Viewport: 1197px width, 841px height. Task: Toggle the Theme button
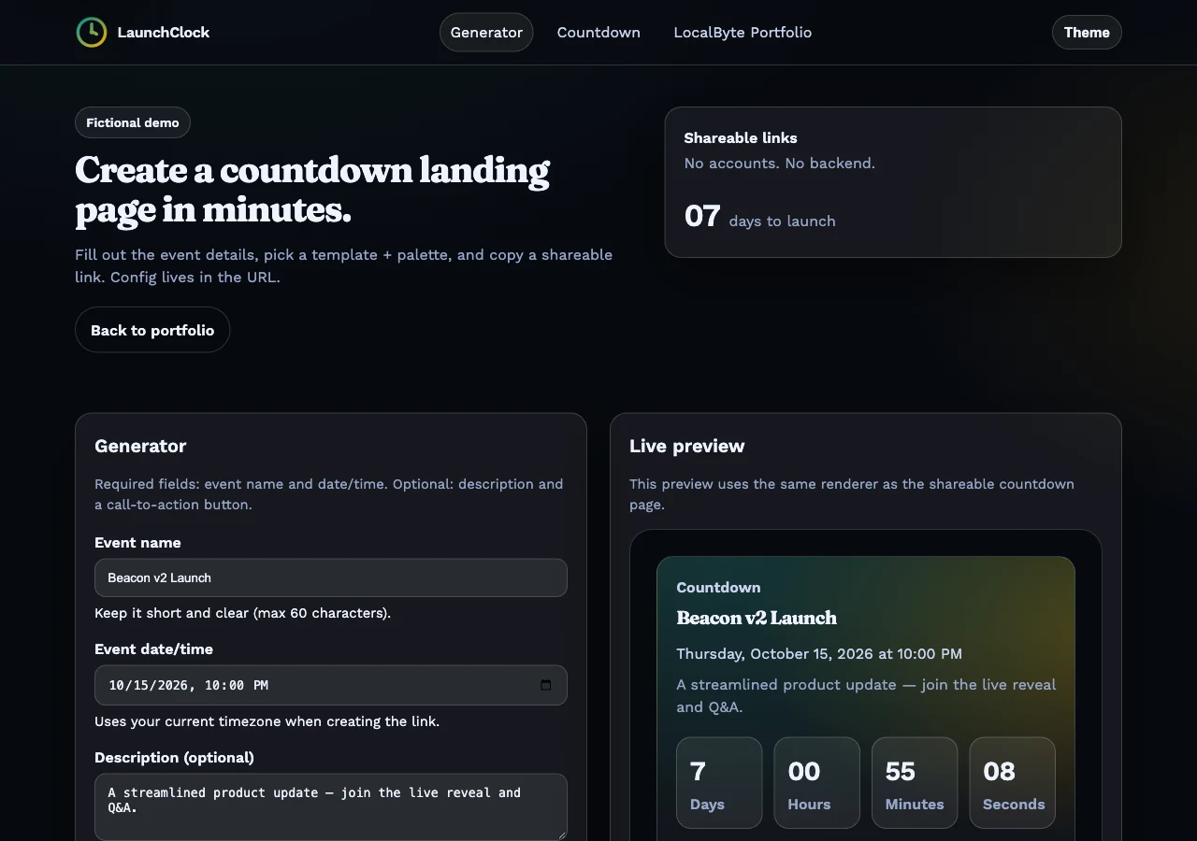click(1087, 33)
